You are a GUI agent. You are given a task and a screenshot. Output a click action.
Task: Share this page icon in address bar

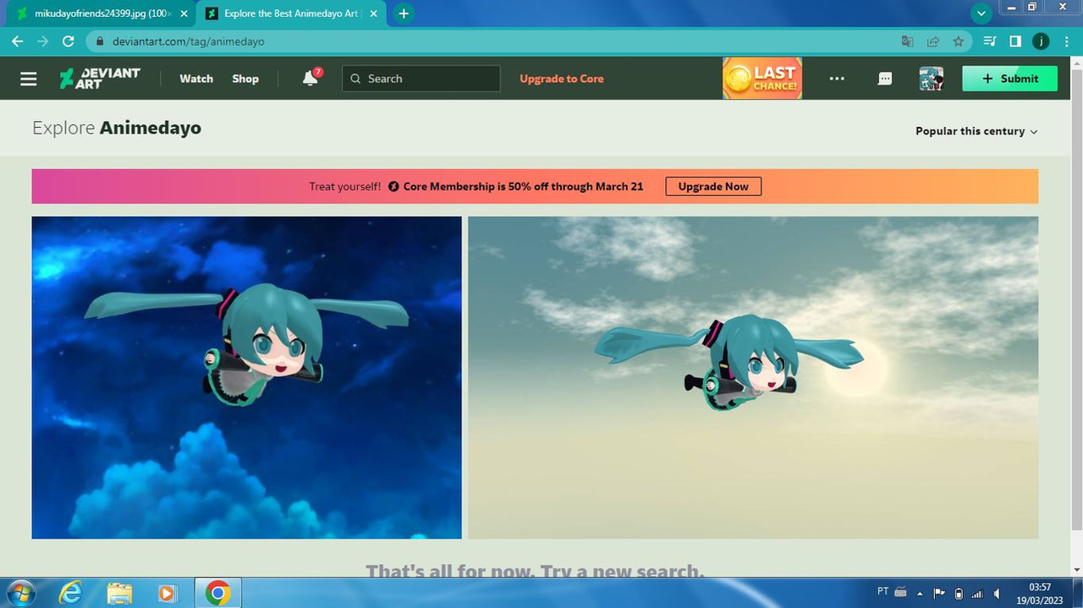coord(933,41)
